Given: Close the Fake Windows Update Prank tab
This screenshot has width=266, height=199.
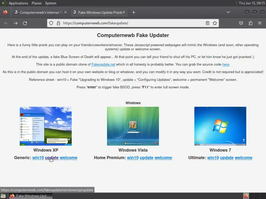Looking at the screenshot, I should [x=124, y=12].
